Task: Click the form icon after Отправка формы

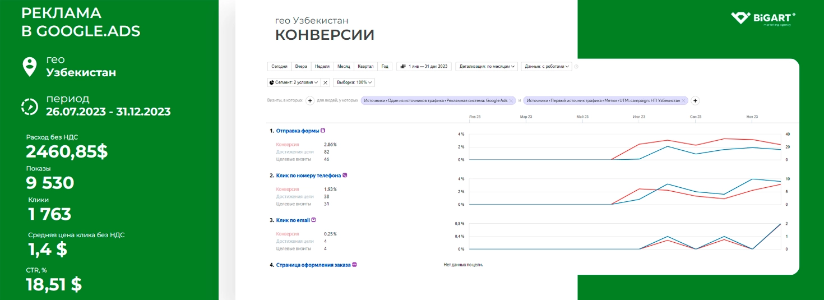Action: coord(323,131)
